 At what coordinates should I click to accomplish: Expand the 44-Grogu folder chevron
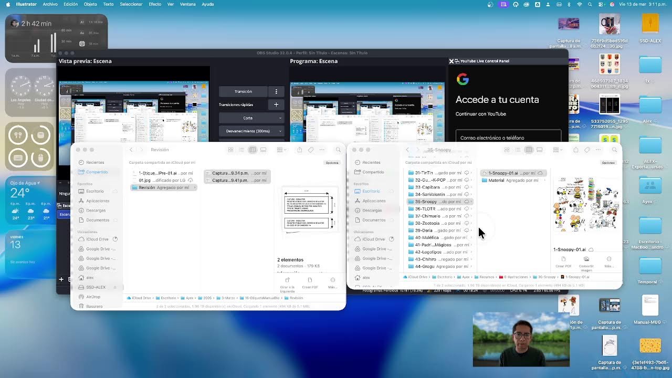(472, 267)
